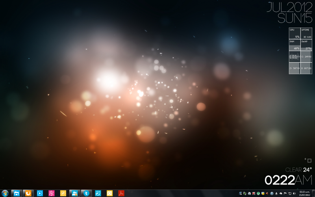Open the blue media player play icon
This screenshot has width=315, height=197.
(x=40, y=193)
